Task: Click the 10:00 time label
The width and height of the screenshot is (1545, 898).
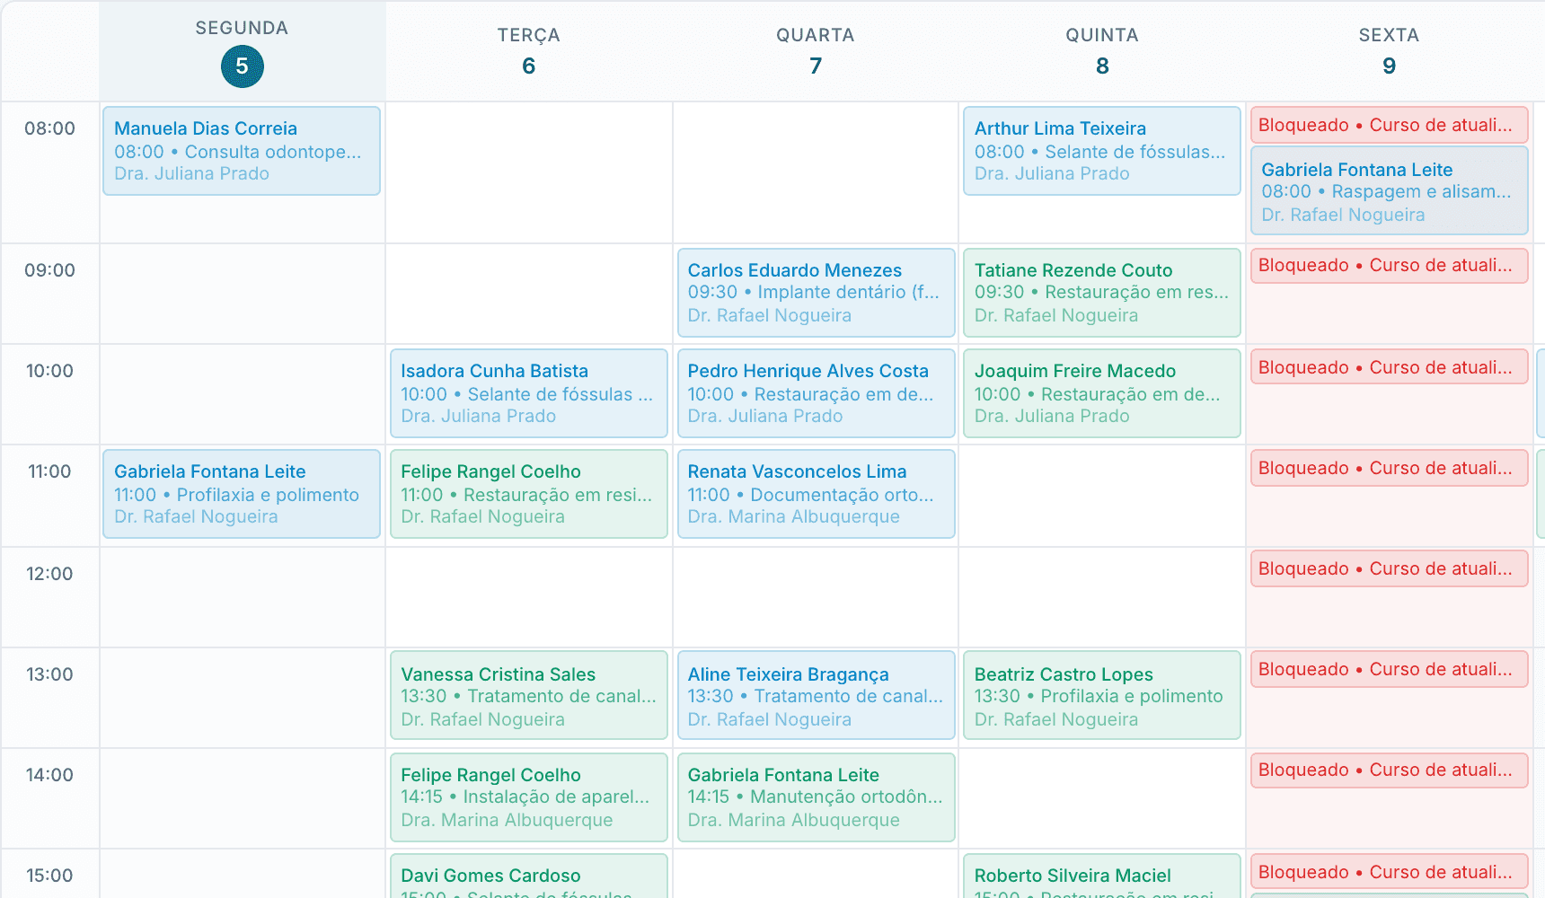Action: pyautogui.click(x=50, y=371)
